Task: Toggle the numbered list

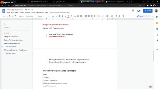Action: (x=112, y=16)
